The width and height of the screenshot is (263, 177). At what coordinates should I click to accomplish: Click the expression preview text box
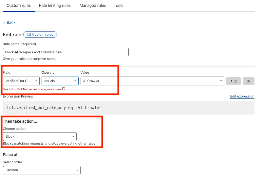[129, 108]
